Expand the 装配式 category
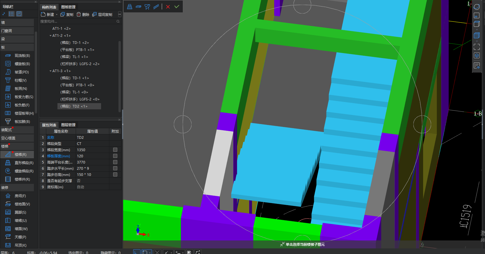Screen dimensions: 485x254 [x=17, y=130]
